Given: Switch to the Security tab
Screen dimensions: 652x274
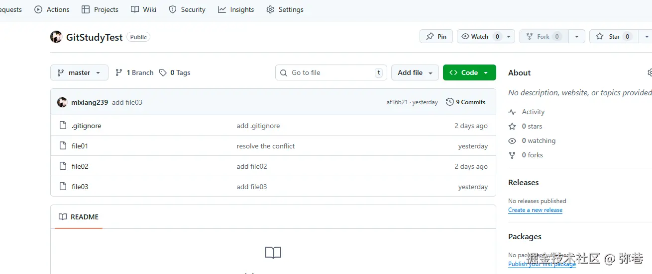Looking at the screenshot, I should point(187,9).
